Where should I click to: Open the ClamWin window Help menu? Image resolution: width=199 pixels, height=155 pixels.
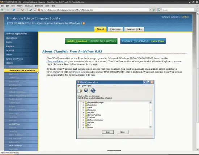click(x=89, y=86)
